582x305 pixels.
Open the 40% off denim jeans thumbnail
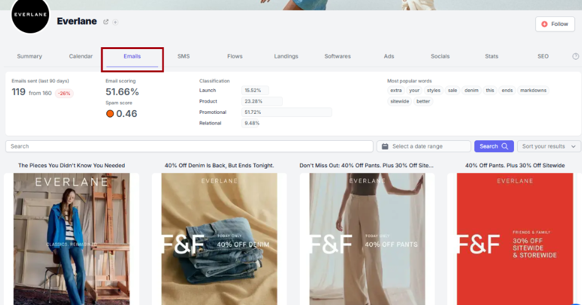pyautogui.click(x=219, y=239)
